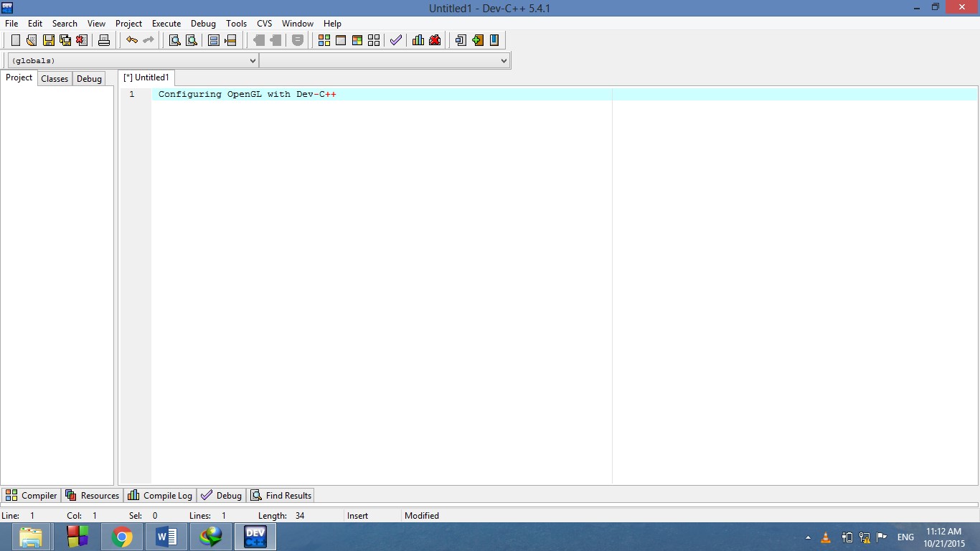Open the Help menu
The height and width of the screenshot is (551, 980).
[x=332, y=24]
